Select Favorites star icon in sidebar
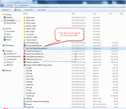 [x=3, y=14]
